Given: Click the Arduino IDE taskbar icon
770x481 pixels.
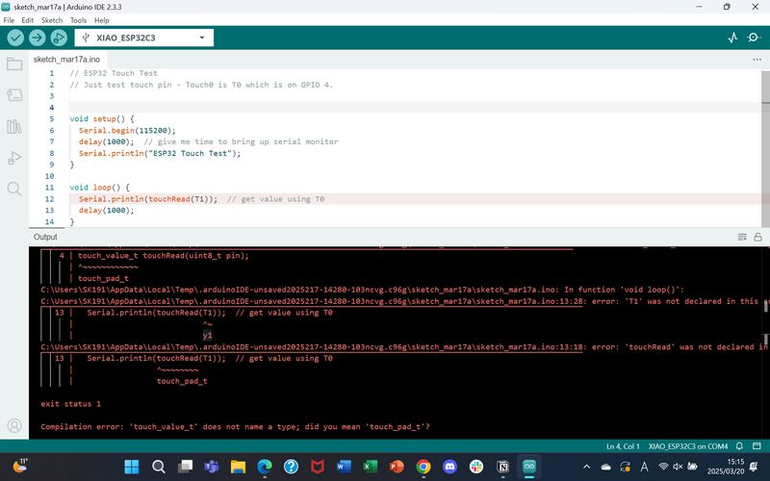Looking at the screenshot, I should coord(529,467).
